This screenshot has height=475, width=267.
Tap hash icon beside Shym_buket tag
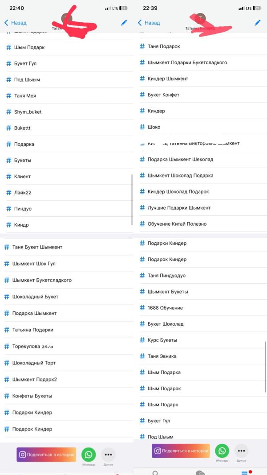click(x=8, y=112)
